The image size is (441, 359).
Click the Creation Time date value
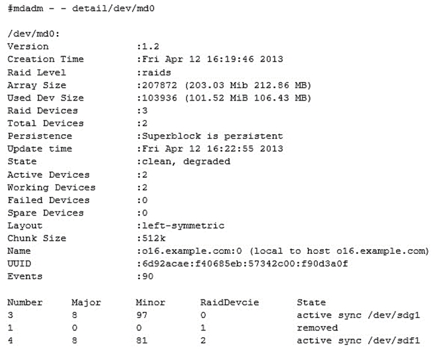point(210,59)
